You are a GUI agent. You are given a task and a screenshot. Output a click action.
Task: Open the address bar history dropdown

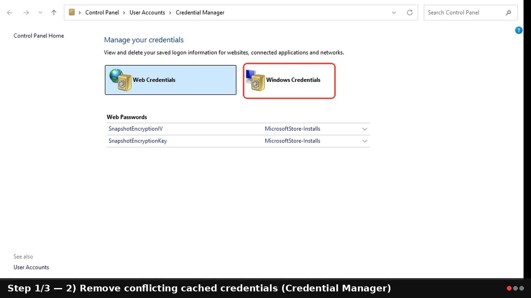click(394, 12)
